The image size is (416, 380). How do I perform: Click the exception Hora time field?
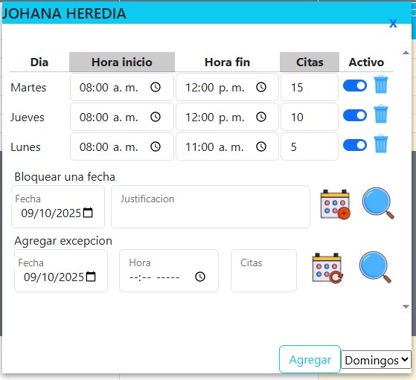pyautogui.click(x=169, y=271)
